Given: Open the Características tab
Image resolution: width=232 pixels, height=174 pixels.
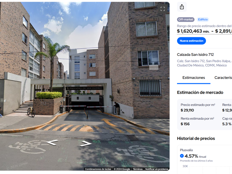Looking at the screenshot, I should [223, 78].
